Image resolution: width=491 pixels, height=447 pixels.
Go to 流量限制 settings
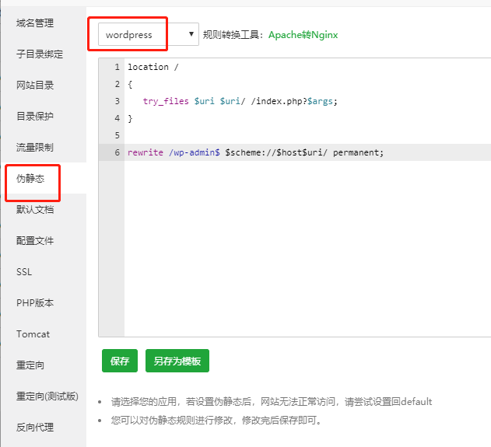coord(35,147)
